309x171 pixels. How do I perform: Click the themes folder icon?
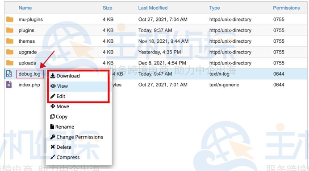click(10, 41)
